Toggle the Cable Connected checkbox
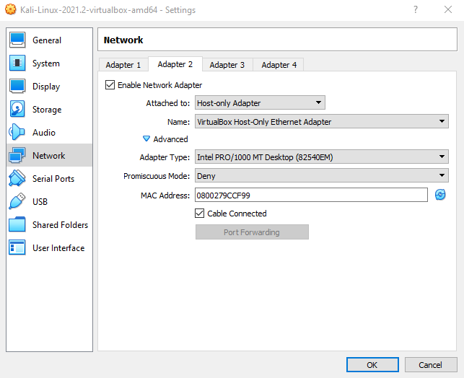The height and width of the screenshot is (378, 464). point(201,214)
